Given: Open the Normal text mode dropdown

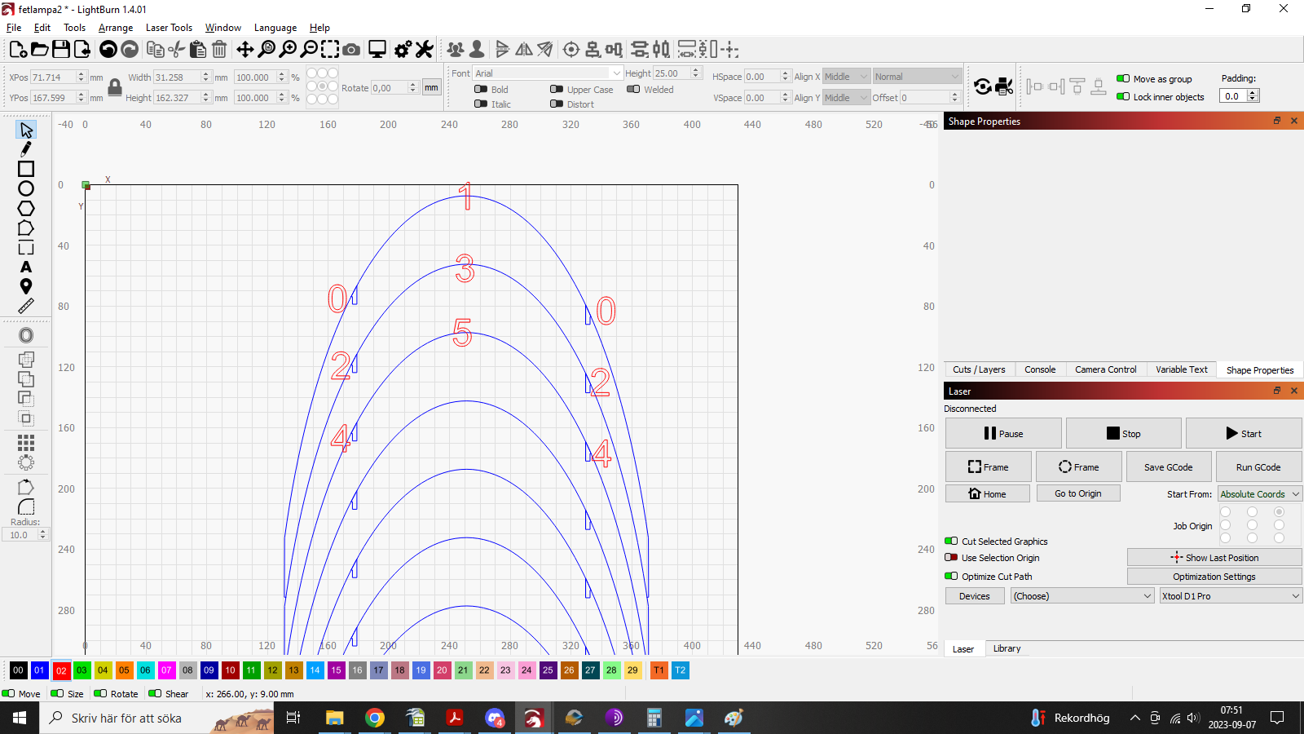Looking at the screenshot, I should 918,77.
